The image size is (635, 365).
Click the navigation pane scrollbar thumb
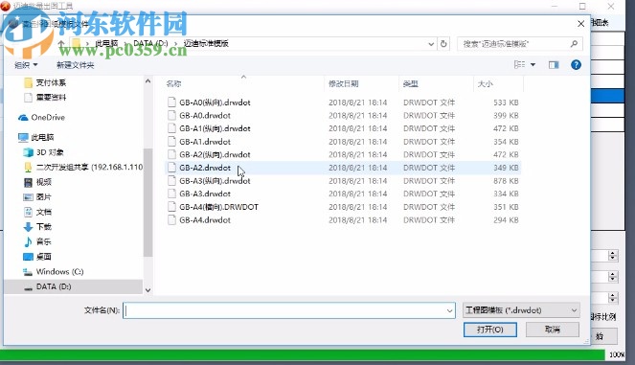147,202
